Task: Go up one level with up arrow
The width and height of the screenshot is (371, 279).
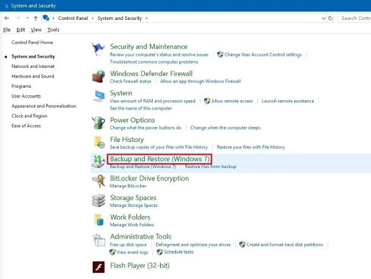Action: click(x=36, y=19)
